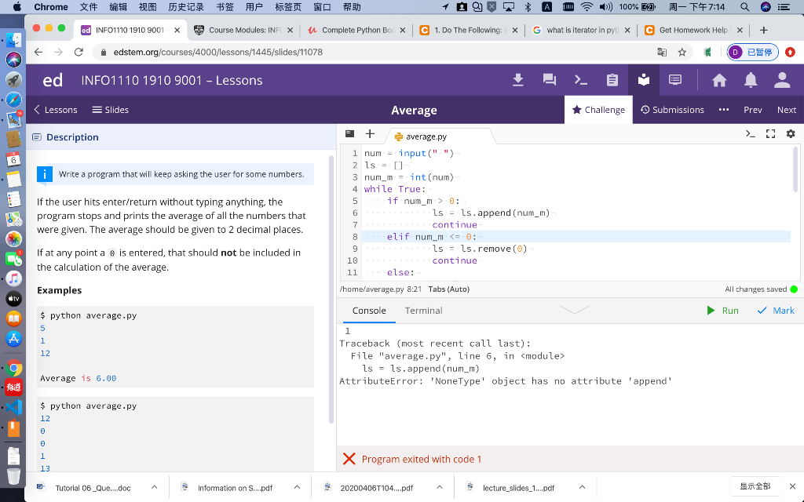This screenshot has height=502, width=804.
Task: Expand options for lecture_slides_1....pdf download
Action: pos(582,488)
